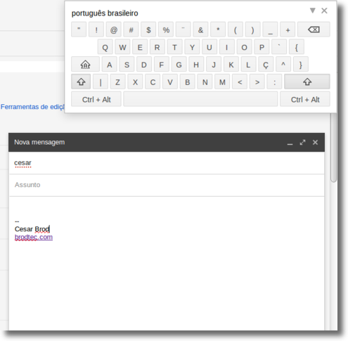The height and width of the screenshot is (341, 348).
Task: Toggle the right Shift arrow key
Action: [x=307, y=82]
